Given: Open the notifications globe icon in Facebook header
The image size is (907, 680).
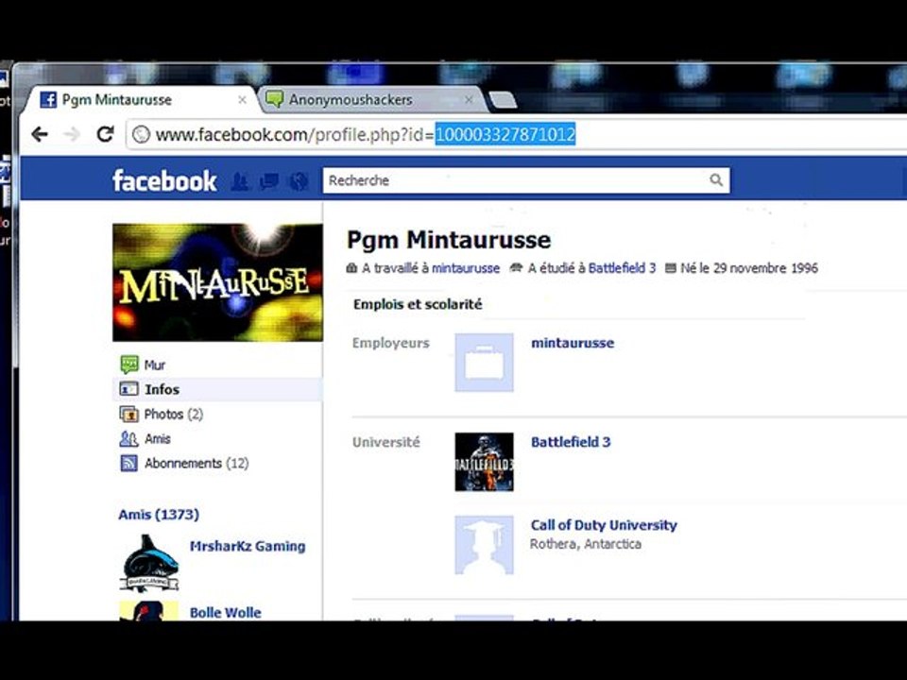Looking at the screenshot, I should coord(299,181).
